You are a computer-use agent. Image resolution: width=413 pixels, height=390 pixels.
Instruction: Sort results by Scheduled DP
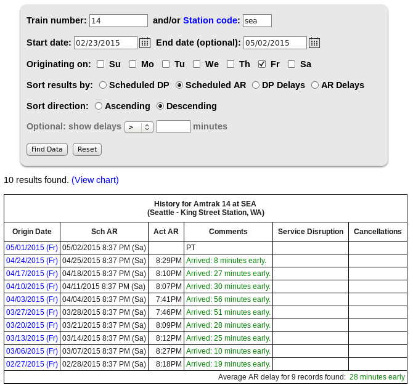(x=103, y=85)
